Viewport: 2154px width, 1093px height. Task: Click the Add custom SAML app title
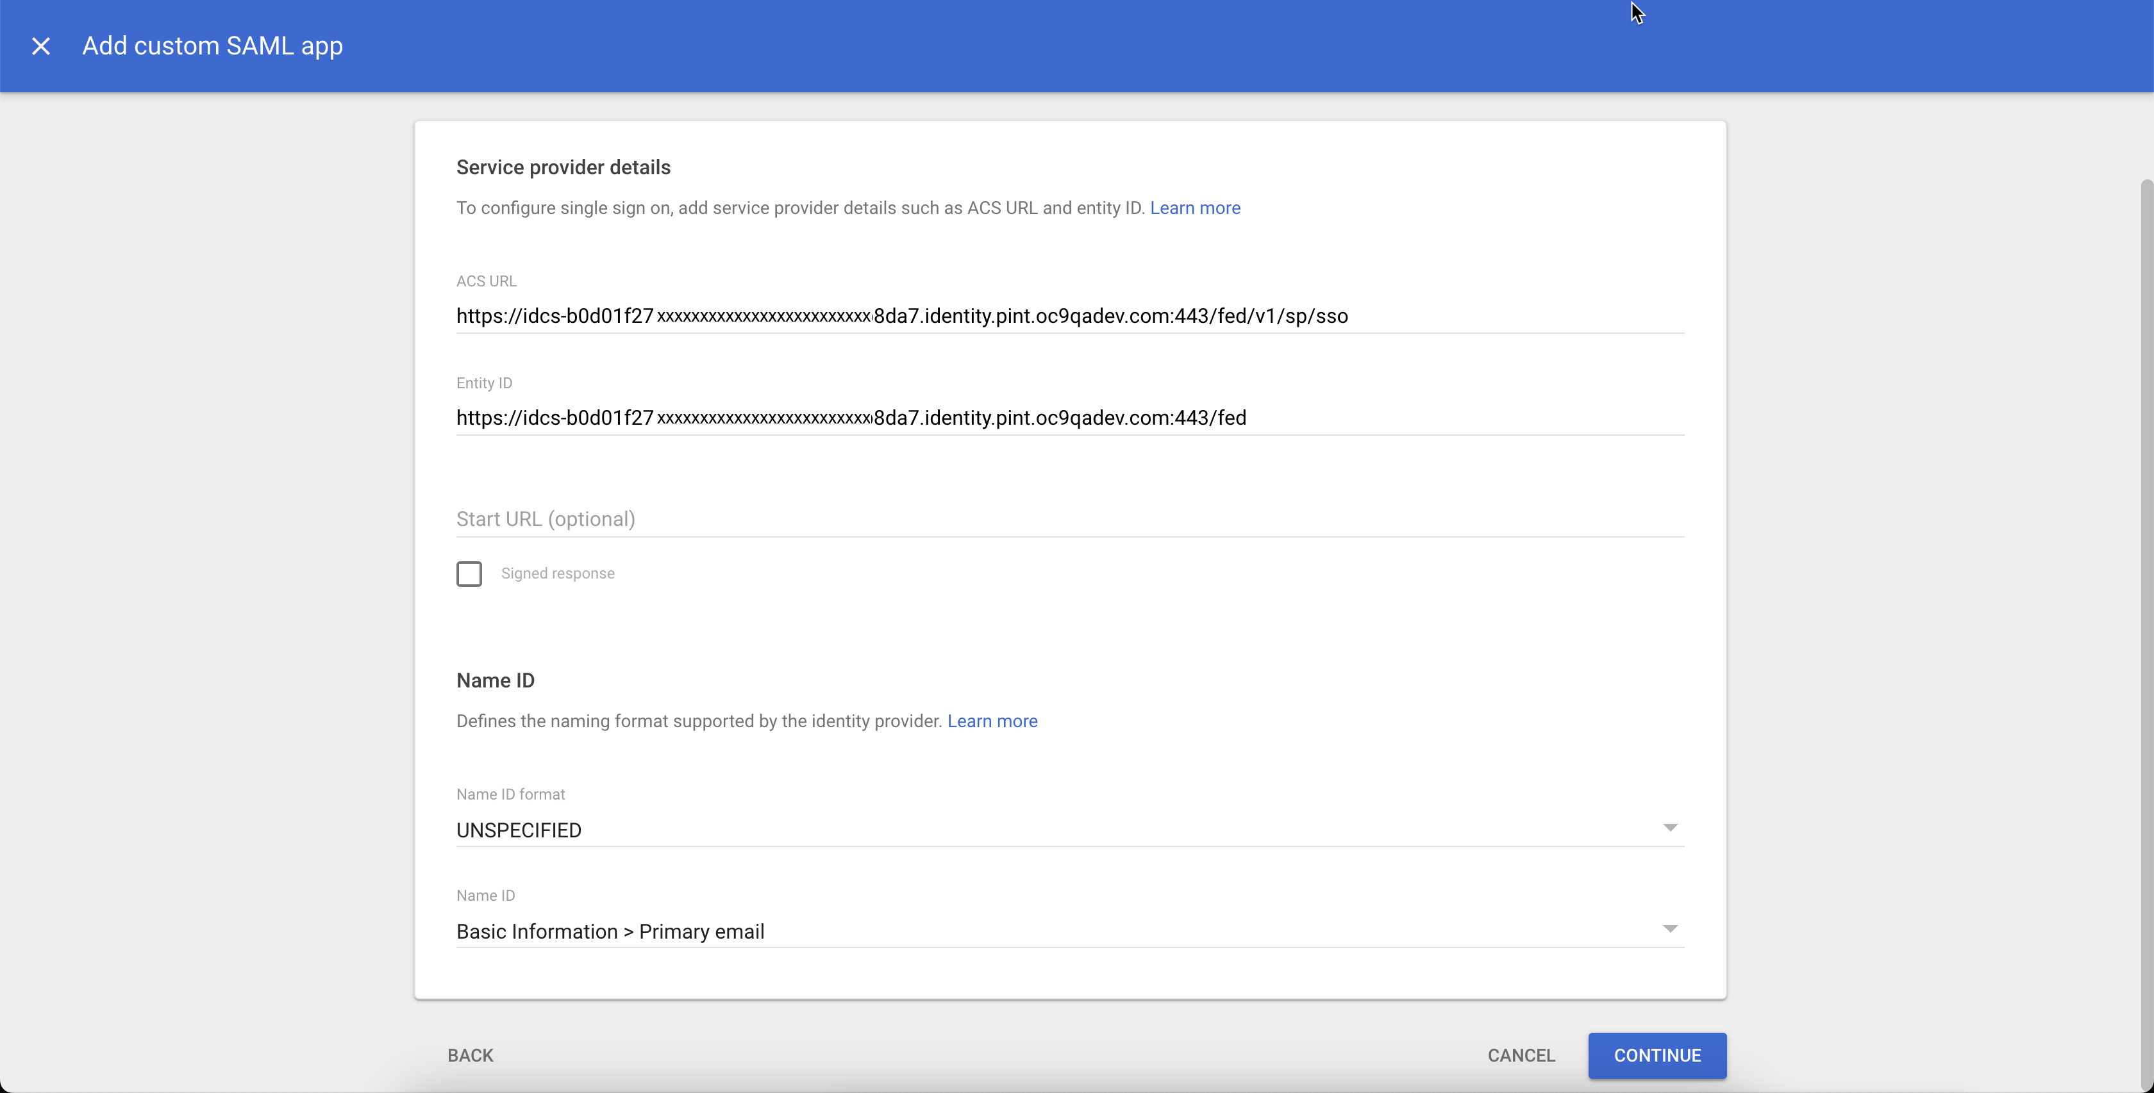[212, 46]
